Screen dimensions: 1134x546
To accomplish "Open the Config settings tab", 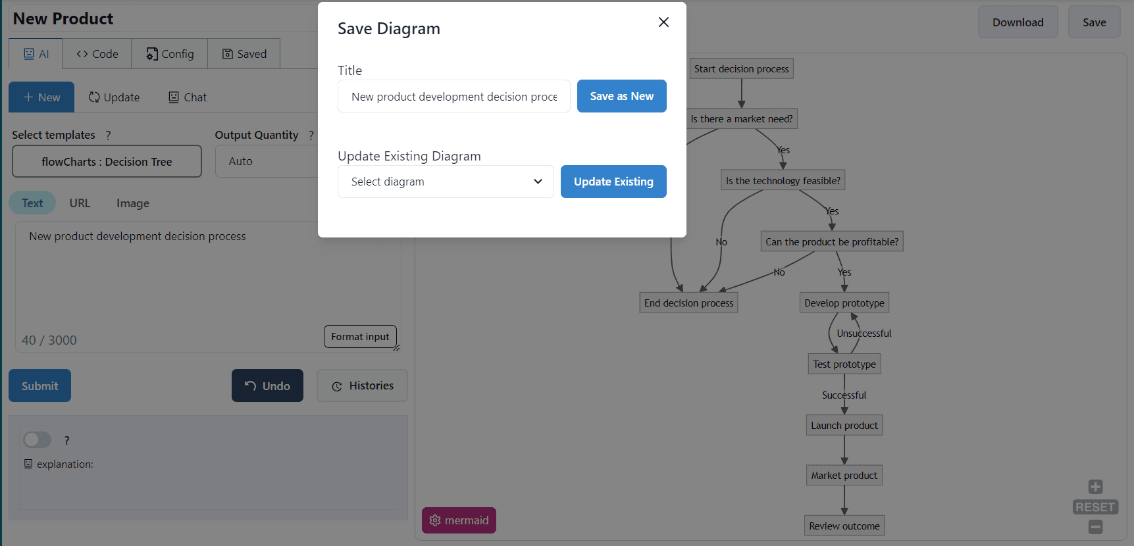I will [169, 53].
